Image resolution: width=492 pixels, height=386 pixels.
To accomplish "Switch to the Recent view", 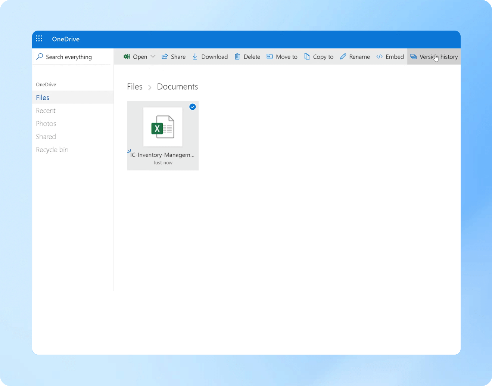I will pos(46,110).
